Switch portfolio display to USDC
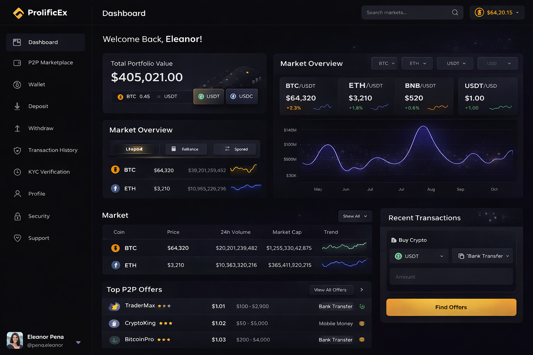 point(242,96)
